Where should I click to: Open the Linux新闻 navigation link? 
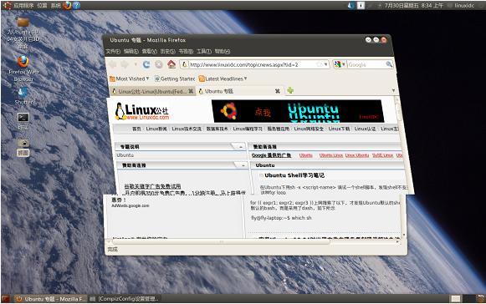click(x=156, y=129)
